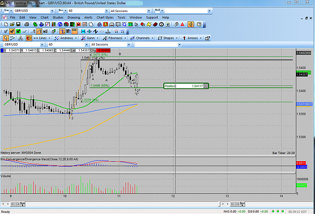Open the interval 60 dropdown in top bar
Screen dimensions: 315x214
click(106, 11)
